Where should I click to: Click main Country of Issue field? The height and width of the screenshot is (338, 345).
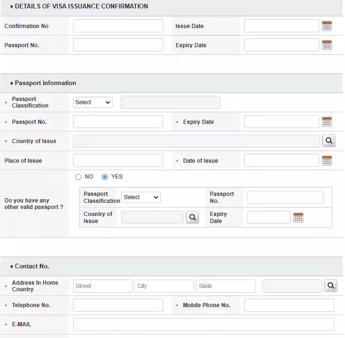click(x=196, y=141)
